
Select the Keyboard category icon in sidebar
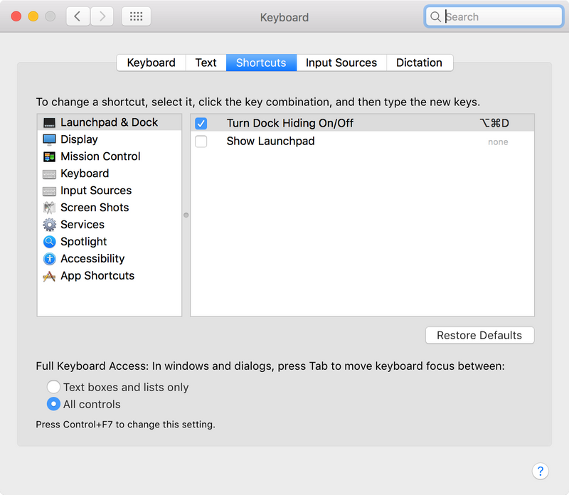pyautogui.click(x=48, y=174)
